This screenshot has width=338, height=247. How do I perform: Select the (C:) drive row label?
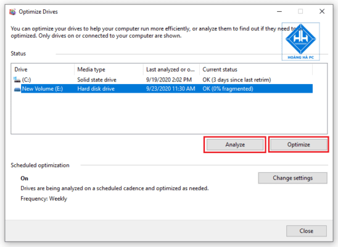[x=27, y=80]
